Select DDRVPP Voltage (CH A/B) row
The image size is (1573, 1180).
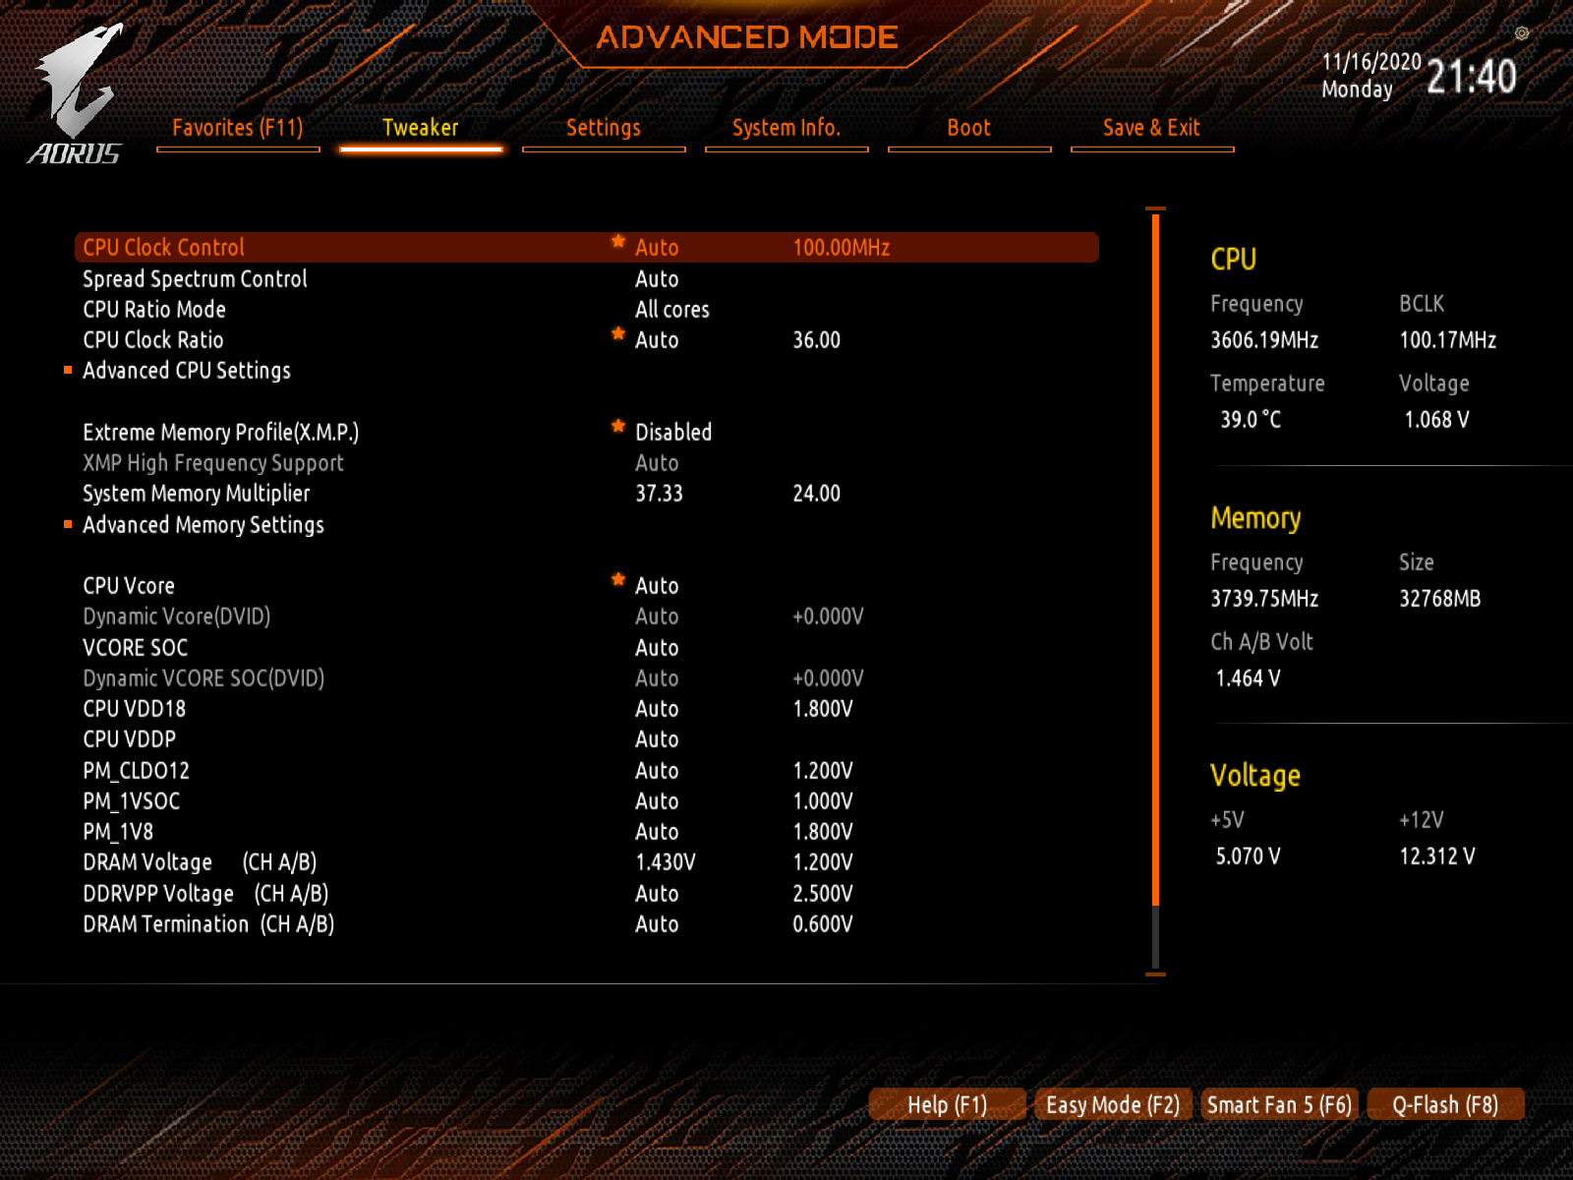click(x=586, y=894)
